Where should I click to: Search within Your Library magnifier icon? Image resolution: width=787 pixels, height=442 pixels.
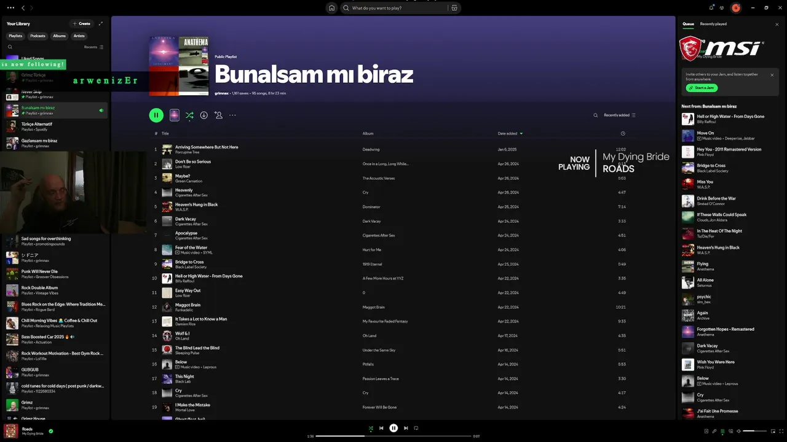[x=10, y=47]
